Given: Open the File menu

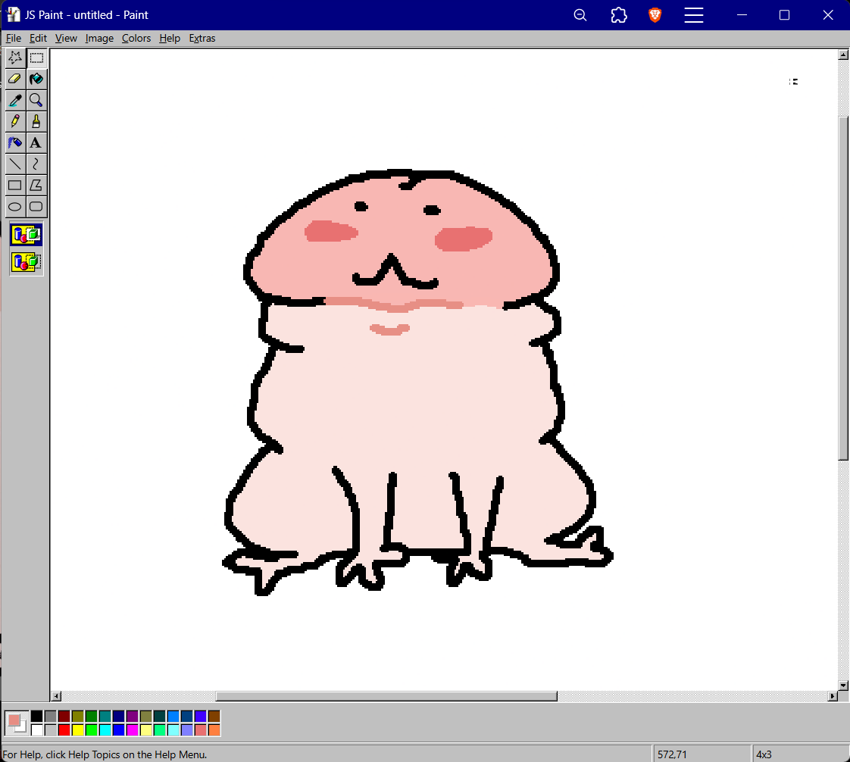Looking at the screenshot, I should tap(13, 39).
